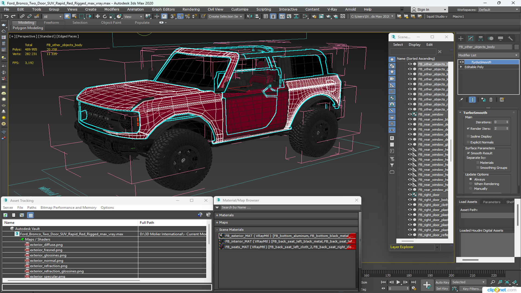Uncheck the Smooth Result checkbox
521x293 pixels.
(x=468, y=153)
